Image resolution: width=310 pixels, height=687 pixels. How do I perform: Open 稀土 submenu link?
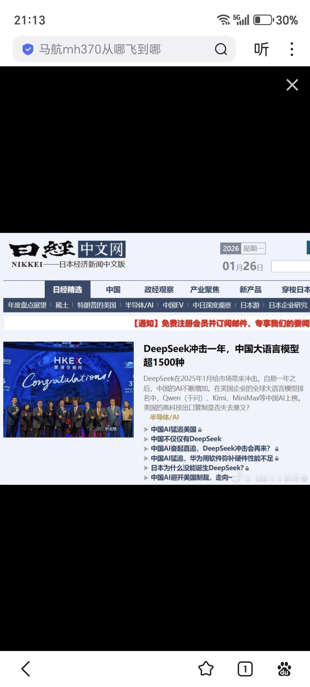(x=62, y=305)
